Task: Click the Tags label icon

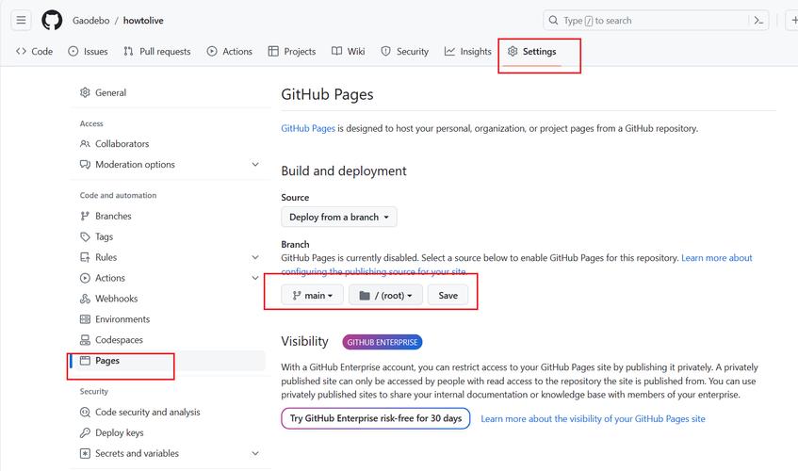Action: pyautogui.click(x=85, y=236)
